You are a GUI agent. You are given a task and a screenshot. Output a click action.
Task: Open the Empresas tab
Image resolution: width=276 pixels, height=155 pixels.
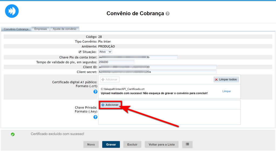point(41,29)
